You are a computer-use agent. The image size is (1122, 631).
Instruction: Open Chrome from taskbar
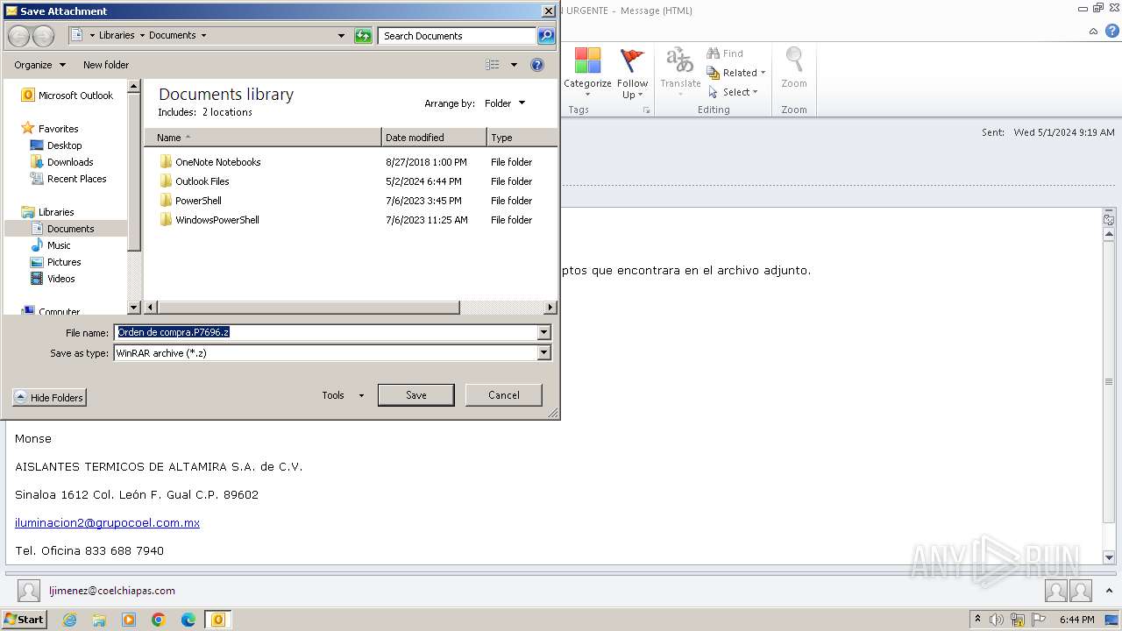pyautogui.click(x=159, y=620)
